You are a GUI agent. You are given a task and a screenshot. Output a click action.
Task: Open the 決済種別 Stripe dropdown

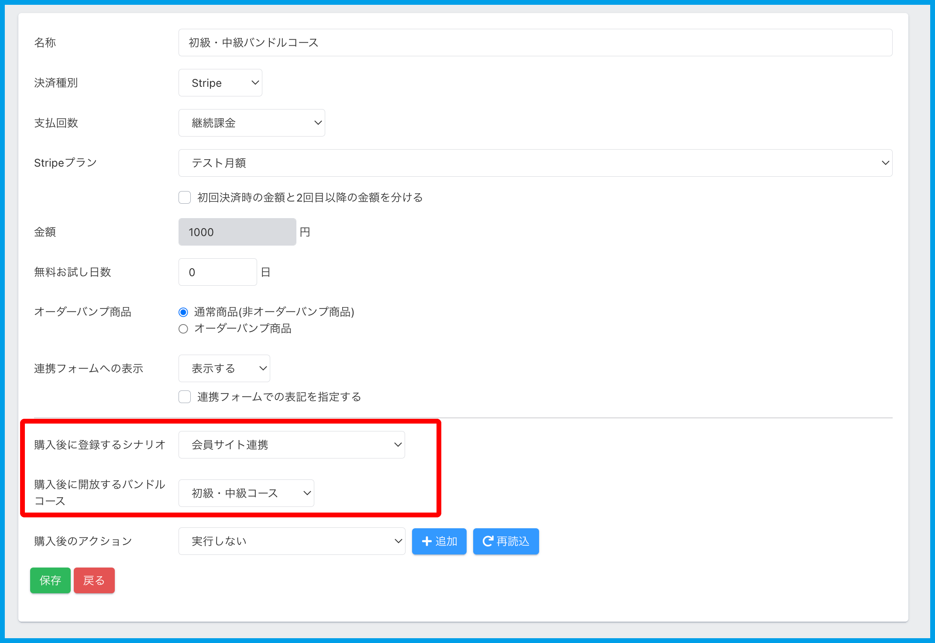coord(220,83)
